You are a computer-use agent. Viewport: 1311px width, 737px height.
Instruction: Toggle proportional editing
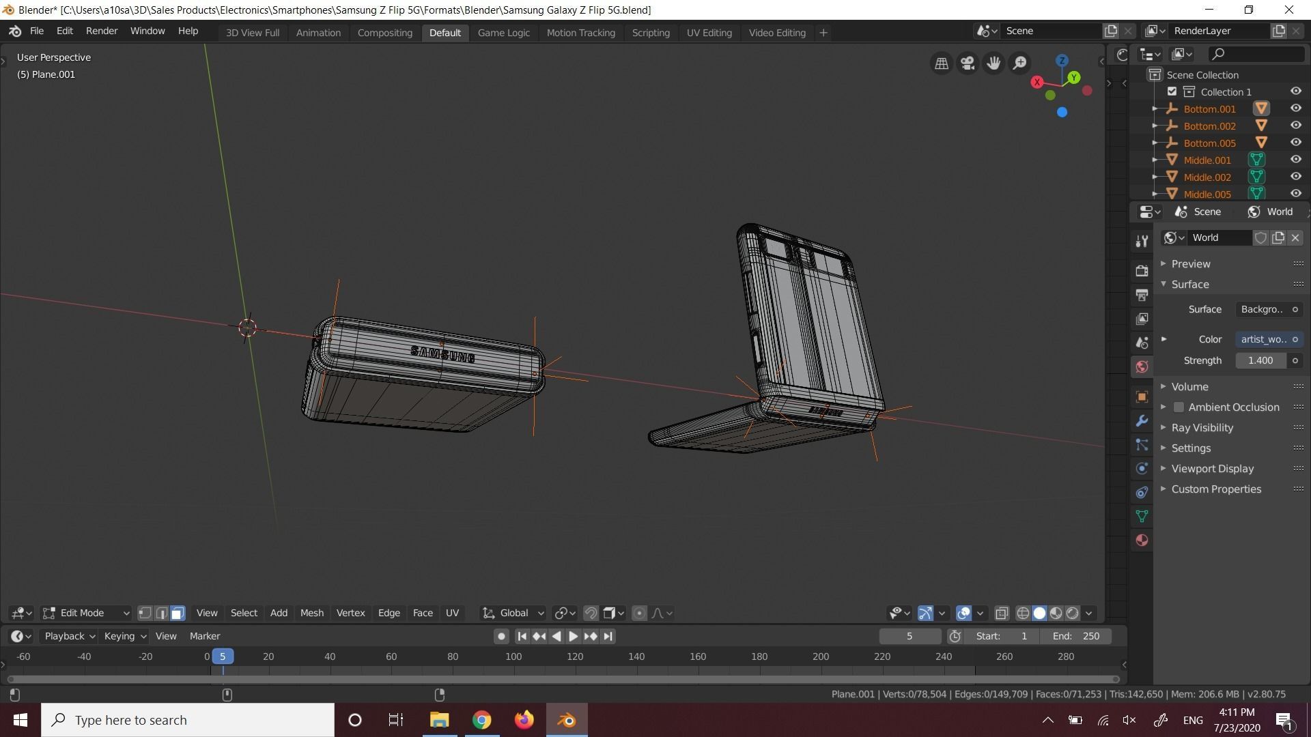pyautogui.click(x=639, y=613)
